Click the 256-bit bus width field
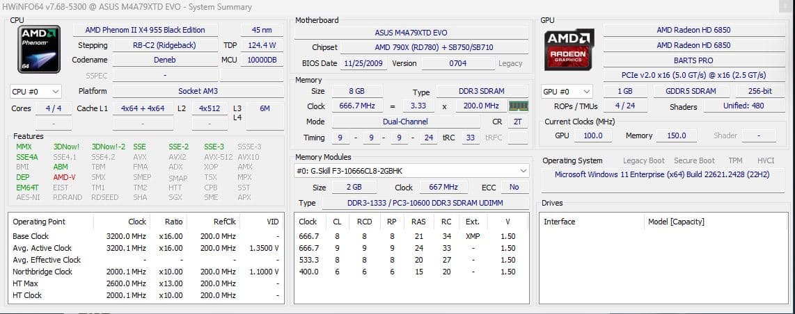Screen dimensions: 795x314 (x=760, y=91)
